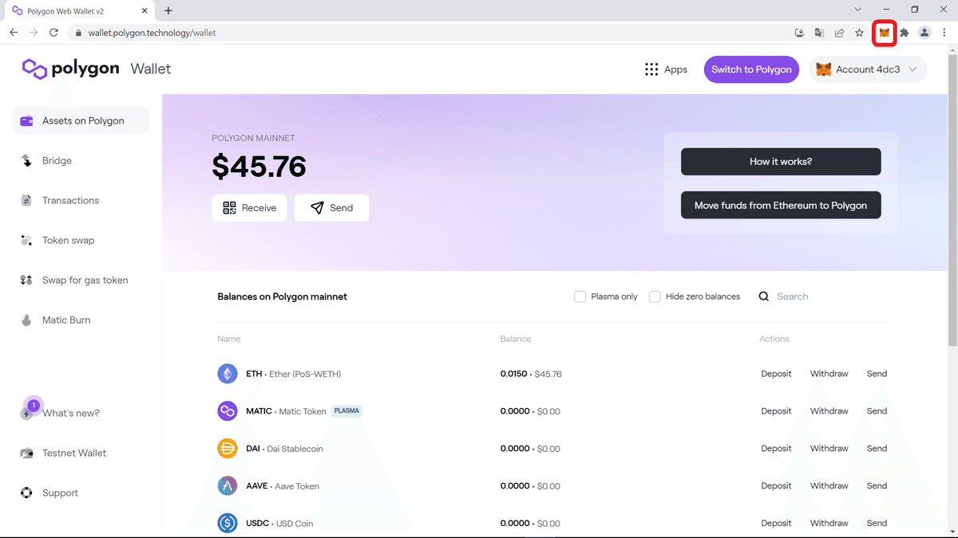Click the $45.76 total balance amount
Viewport: 958px width, 538px height.
click(259, 166)
